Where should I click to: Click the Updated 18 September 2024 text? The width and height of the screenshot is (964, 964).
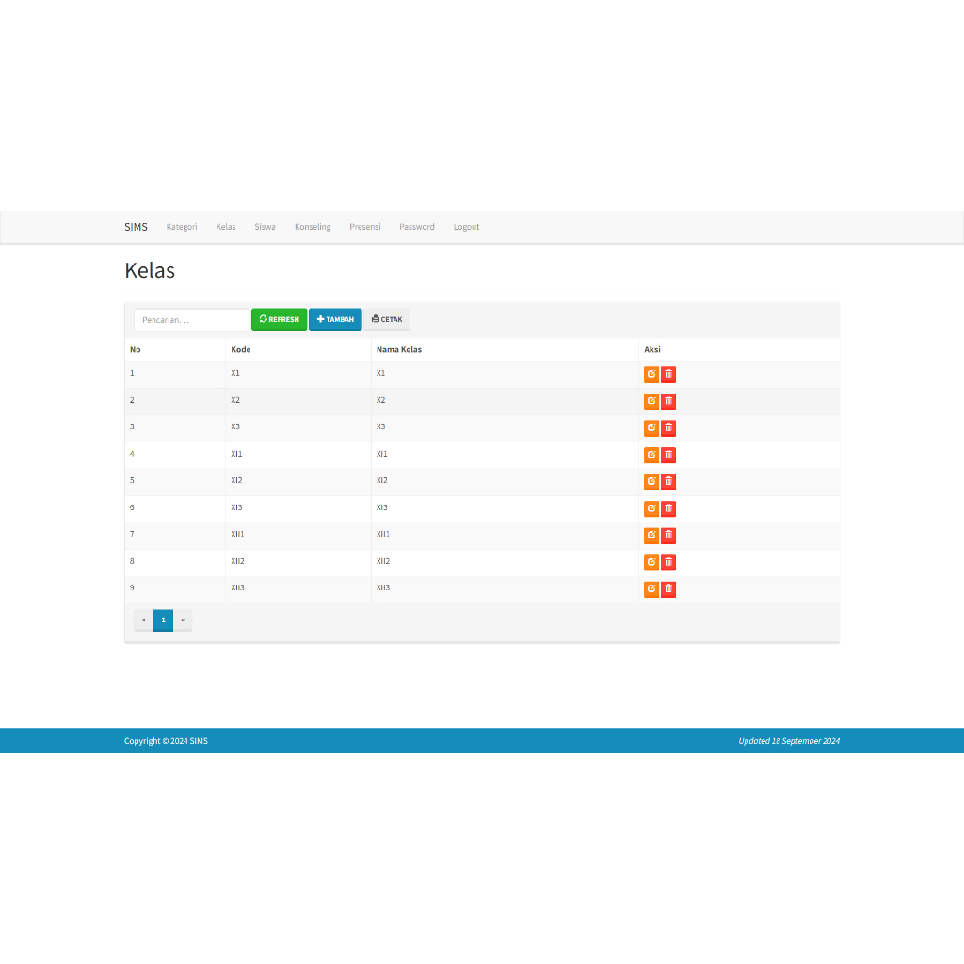tap(789, 741)
